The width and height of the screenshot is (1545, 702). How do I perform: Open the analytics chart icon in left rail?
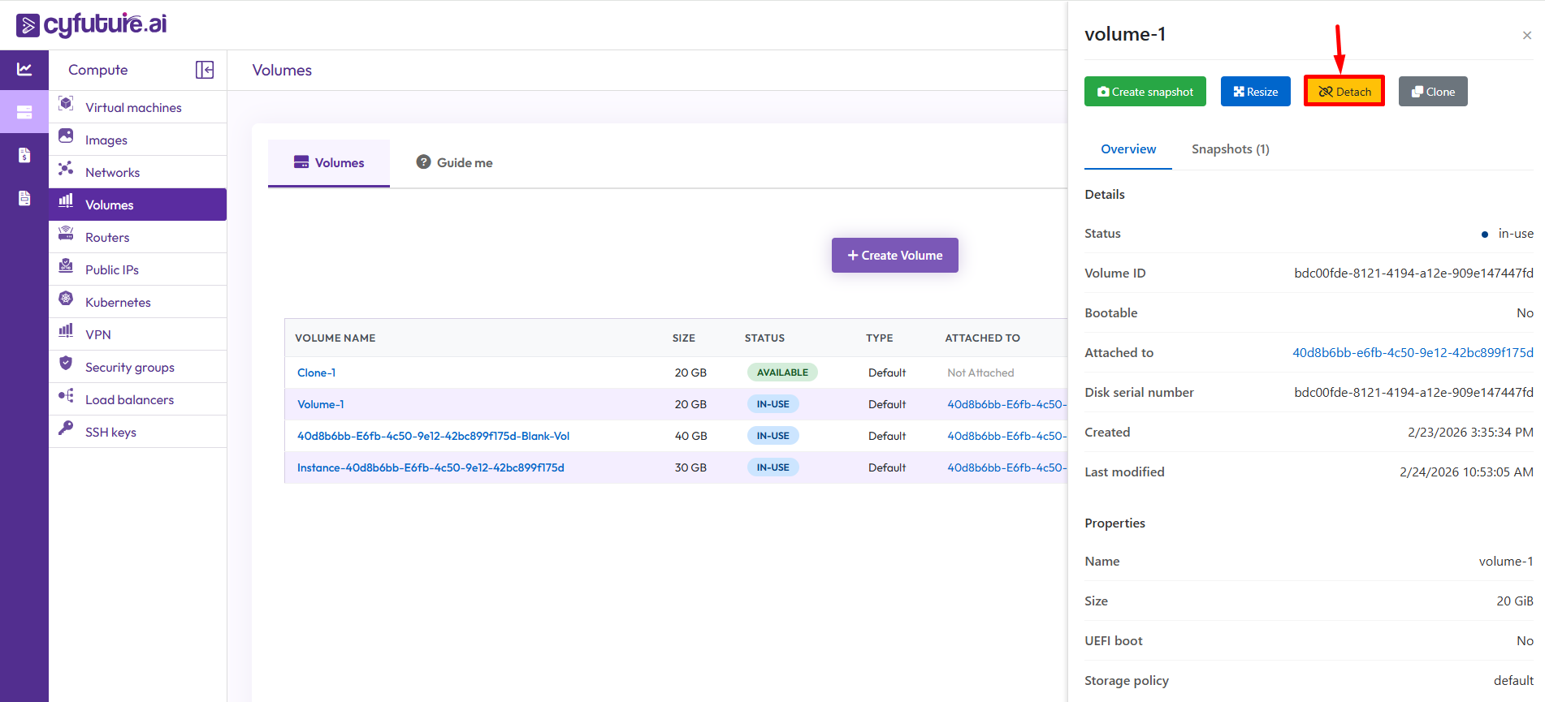click(24, 70)
